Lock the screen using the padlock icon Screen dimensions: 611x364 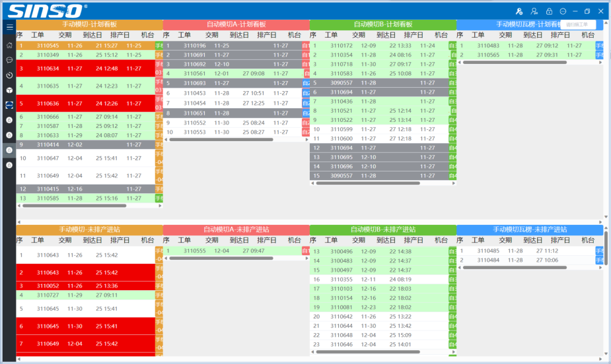tap(548, 11)
